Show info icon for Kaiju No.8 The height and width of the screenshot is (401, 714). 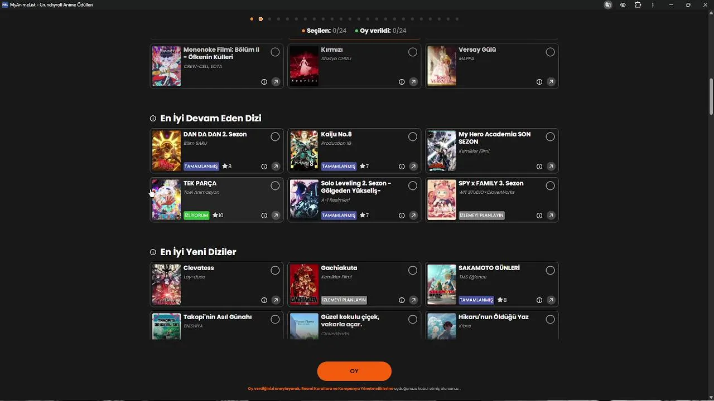coord(402,167)
